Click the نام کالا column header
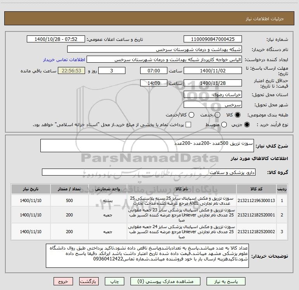 tap(182, 189)
